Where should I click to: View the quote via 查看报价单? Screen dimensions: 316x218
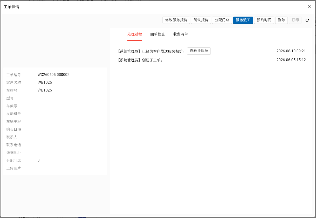pos(199,51)
